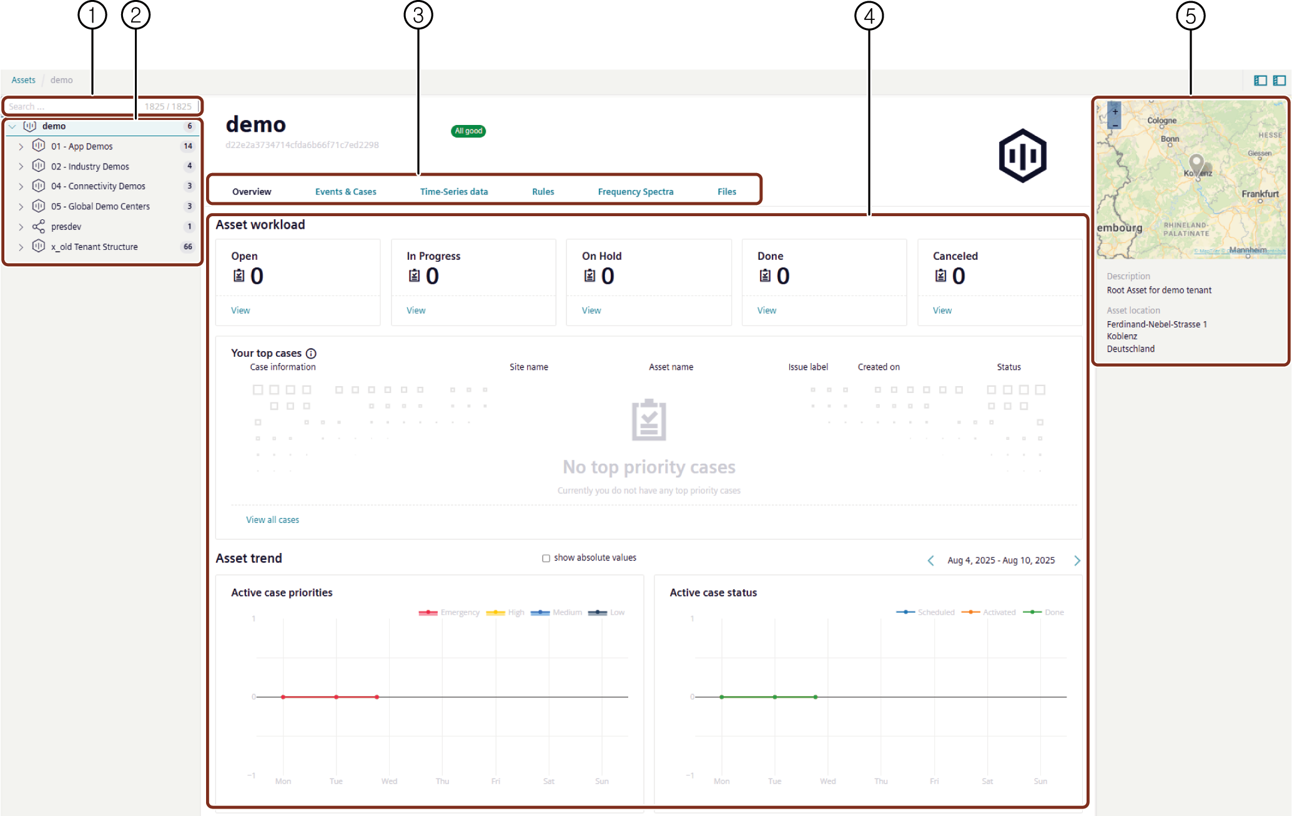Click the map zoom in plus button
1292x816 pixels.
[x=1115, y=112]
